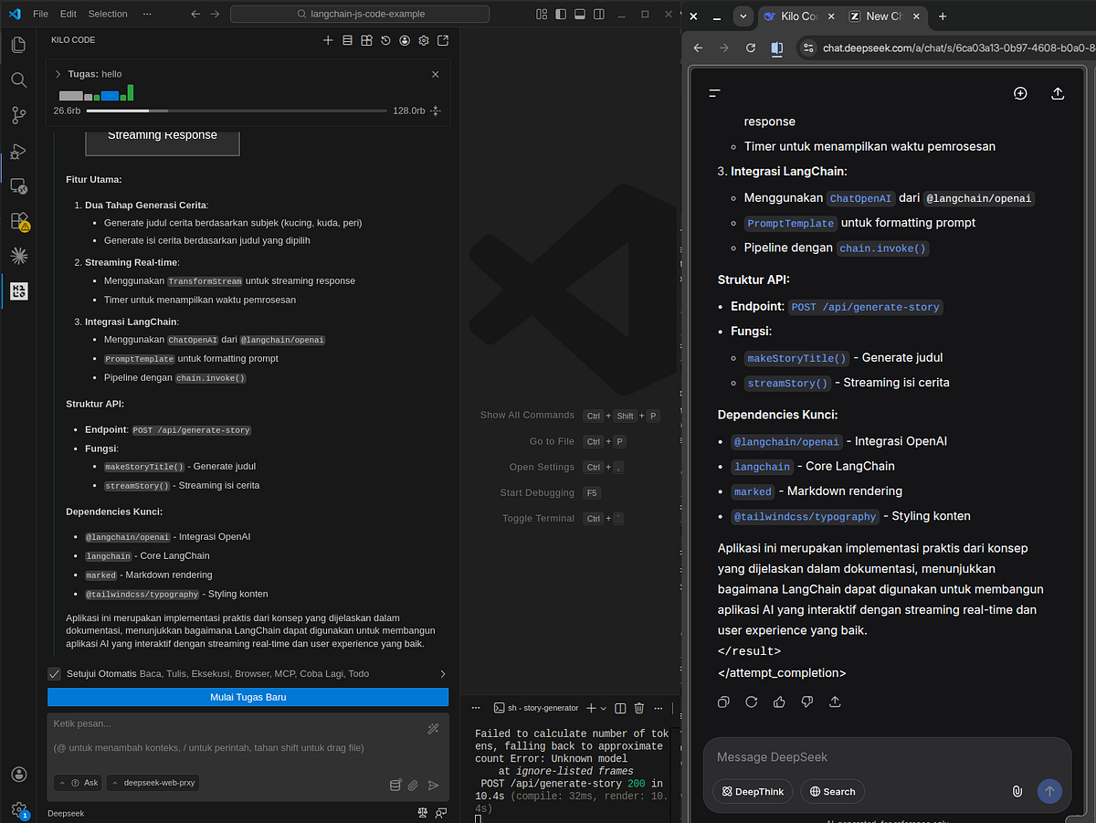Viewport: 1096px width, 823px height.
Task: Open Remote Explorer in activity bar
Action: (18, 185)
